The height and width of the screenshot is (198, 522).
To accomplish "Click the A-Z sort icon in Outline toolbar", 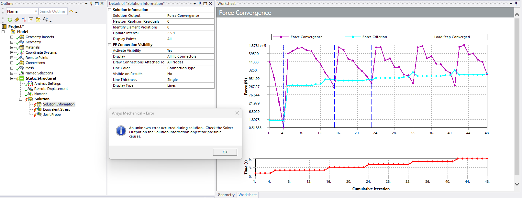I will coord(45,19).
